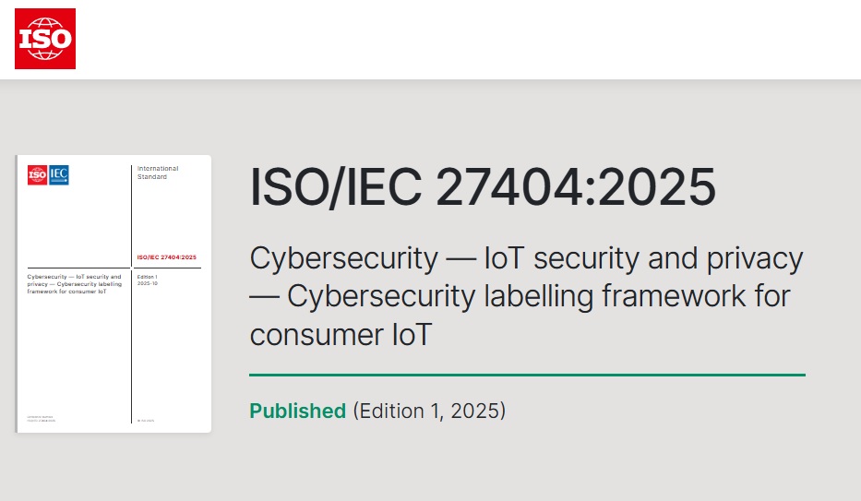Image resolution: width=861 pixels, height=501 pixels.
Task: Click the reference number footer on cover
Action: pyautogui.click(x=41, y=419)
